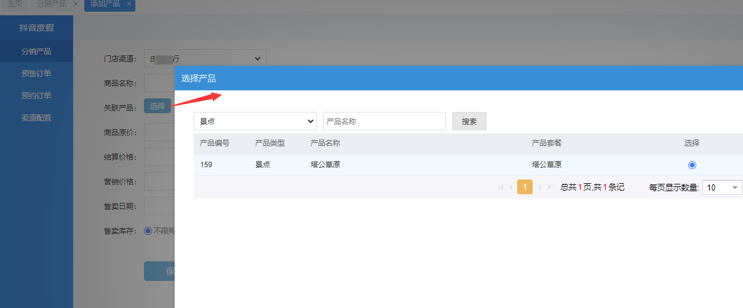The image size is (743, 308).
Task: Click page number 1 button
Action: [525, 188]
